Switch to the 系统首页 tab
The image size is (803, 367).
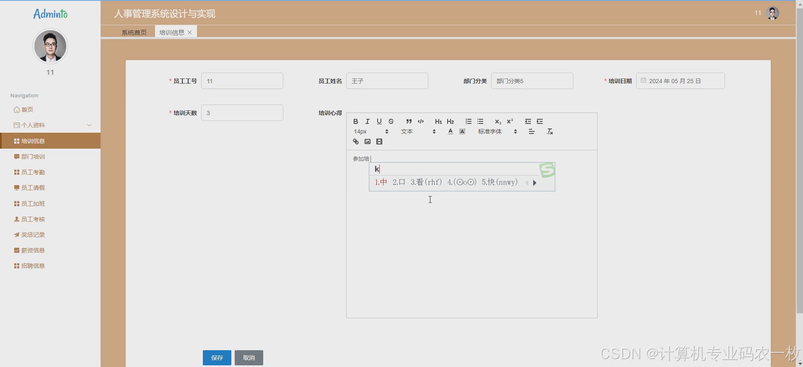(x=134, y=32)
